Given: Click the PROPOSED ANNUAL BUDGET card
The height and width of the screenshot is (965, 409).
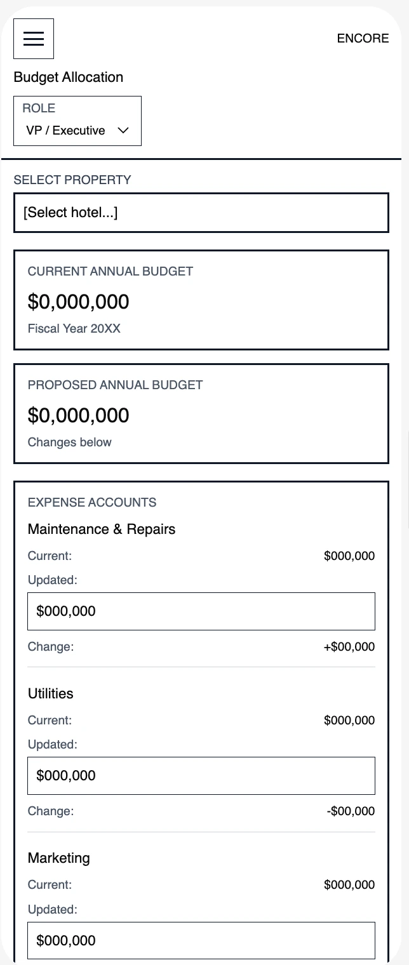Looking at the screenshot, I should [201, 413].
